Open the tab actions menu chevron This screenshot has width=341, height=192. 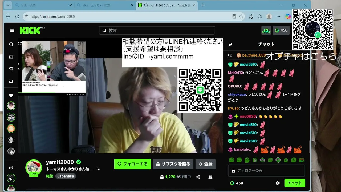(8, 5)
